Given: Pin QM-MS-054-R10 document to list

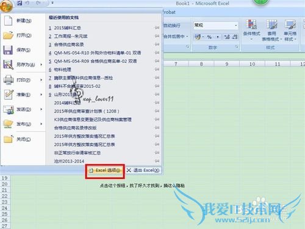Looking at the screenshot, I should (157, 53).
